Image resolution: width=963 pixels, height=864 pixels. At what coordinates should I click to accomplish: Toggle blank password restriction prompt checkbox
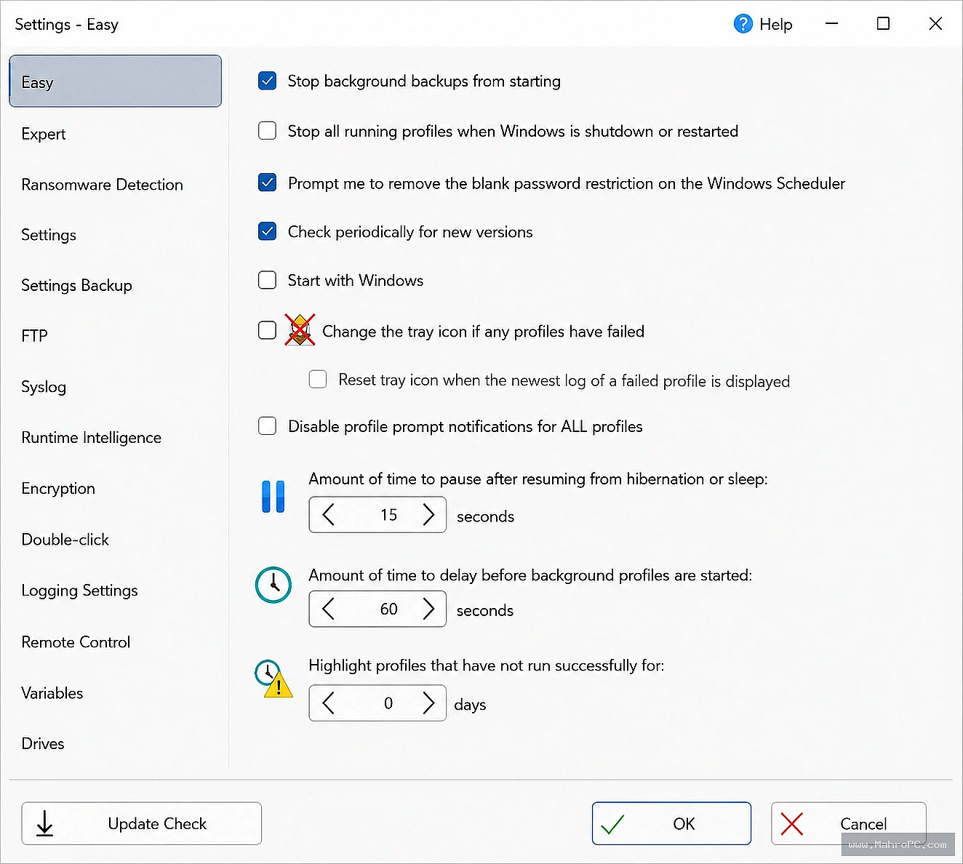click(267, 183)
